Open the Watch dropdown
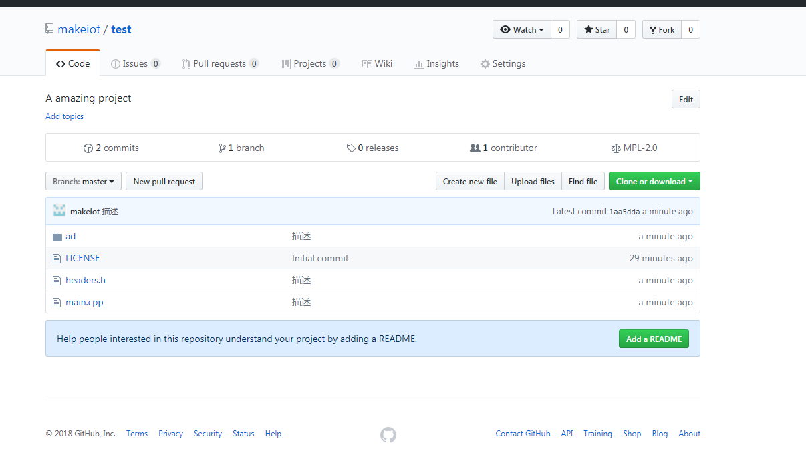This screenshot has height=461, width=806. tap(522, 29)
